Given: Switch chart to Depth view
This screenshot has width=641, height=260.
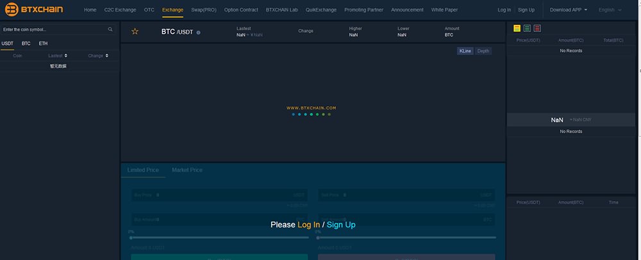Looking at the screenshot, I should [483, 51].
